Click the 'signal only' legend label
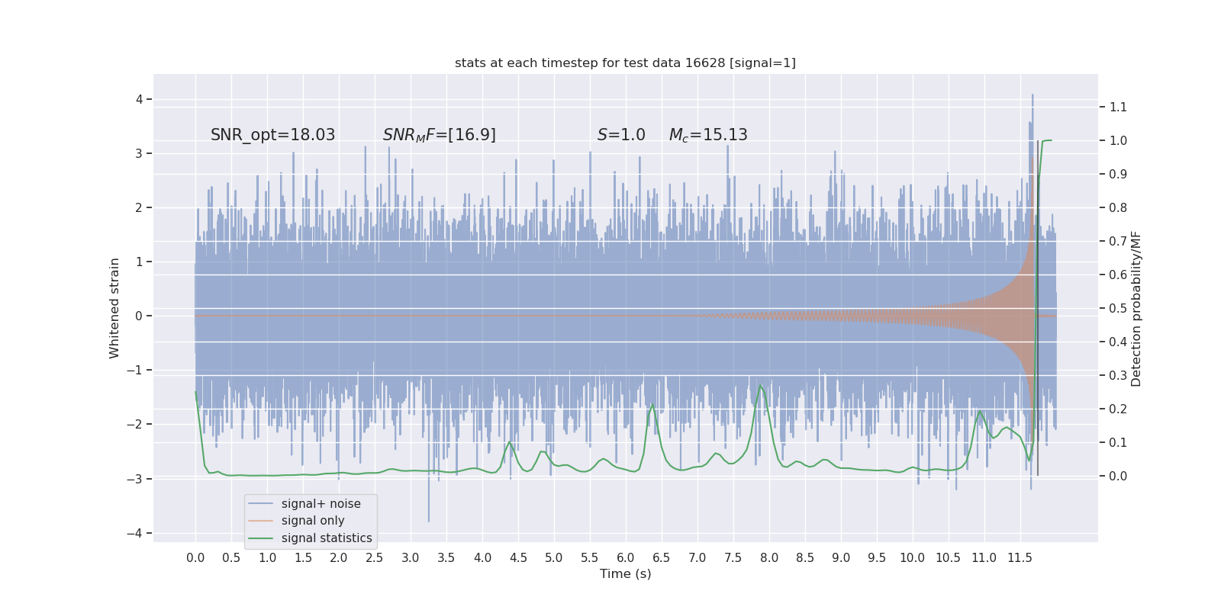The height and width of the screenshot is (610, 1221). (313, 521)
